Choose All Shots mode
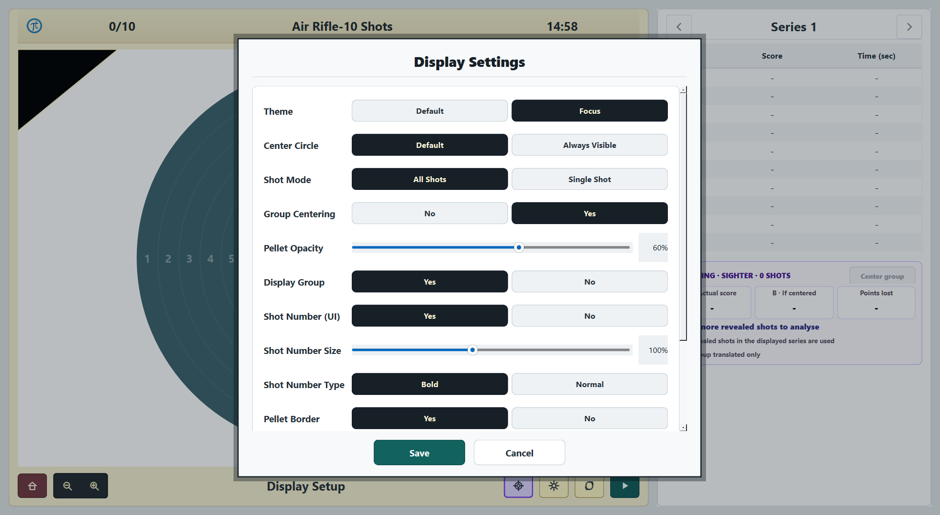Viewport: 940px width, 515px height. [430, 179]
